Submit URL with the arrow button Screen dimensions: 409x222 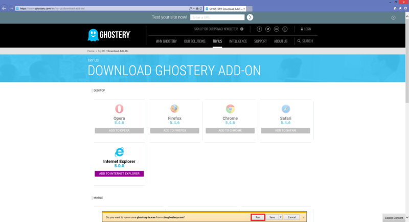click(x=250, y=17)
